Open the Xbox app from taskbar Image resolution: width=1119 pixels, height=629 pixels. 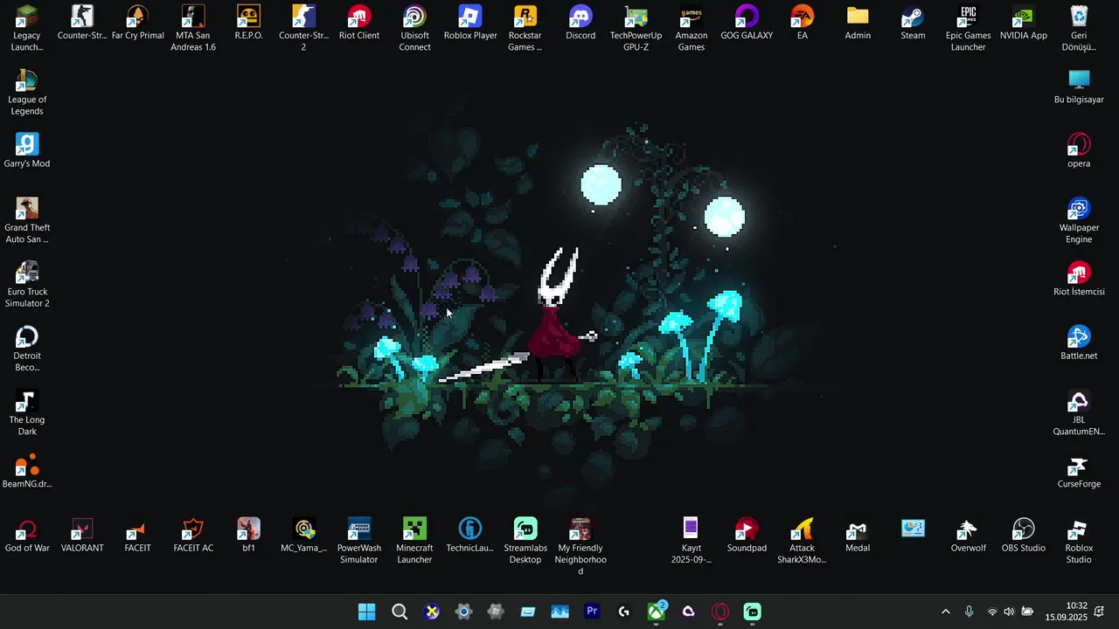(657, 612)
